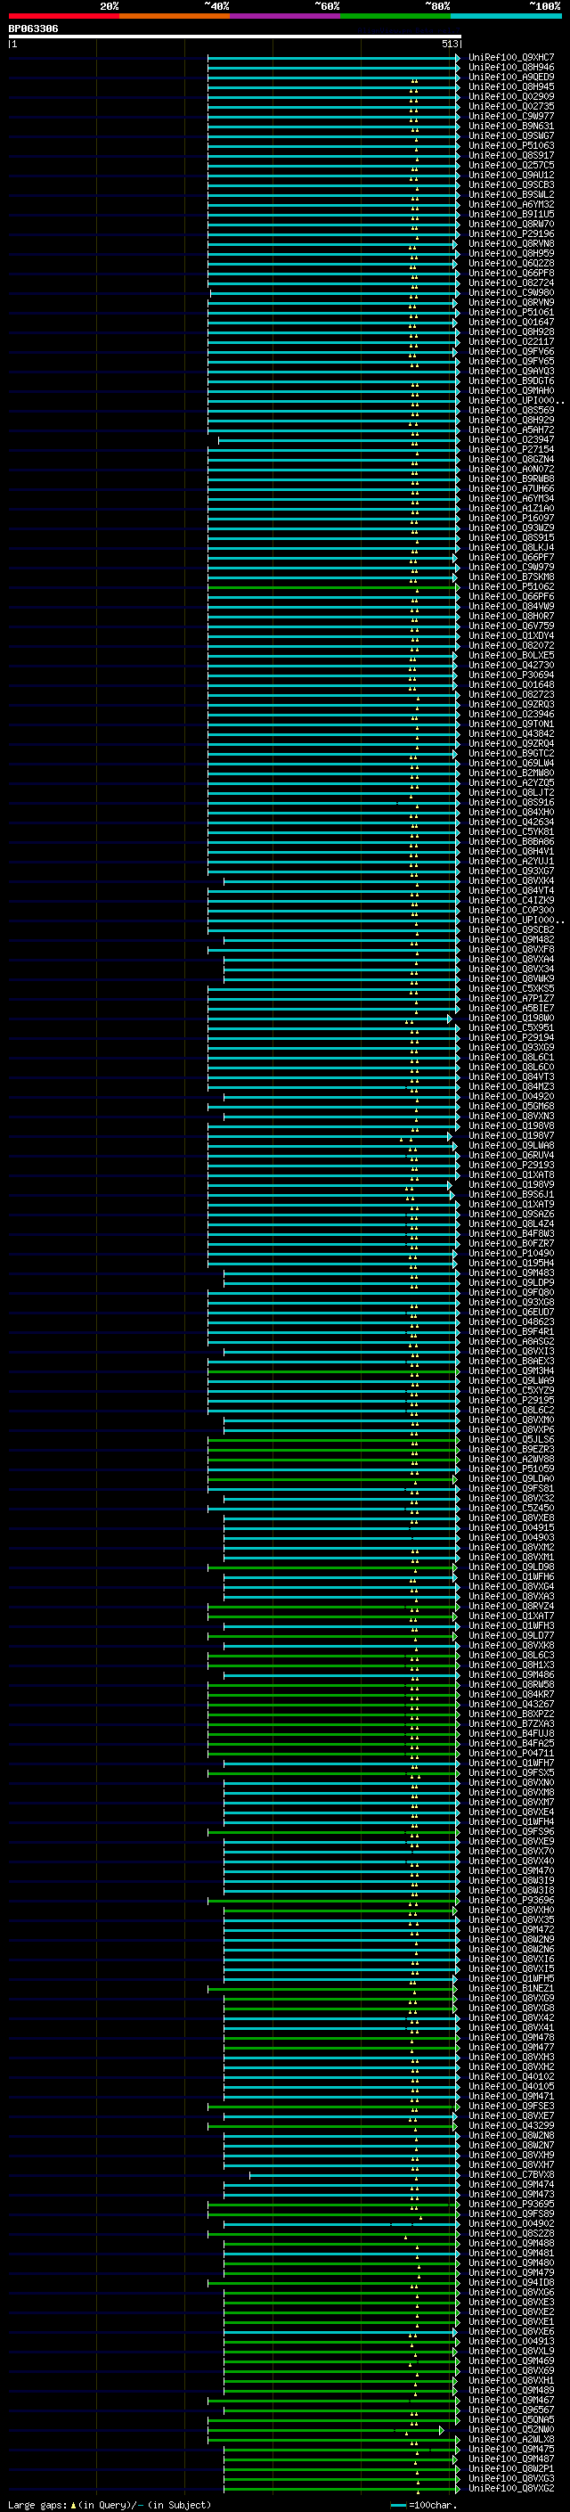This screenshot has width=570, height=2512.
Task: Open hit UniRef100_Q8H945
Action: pos(510,86)
